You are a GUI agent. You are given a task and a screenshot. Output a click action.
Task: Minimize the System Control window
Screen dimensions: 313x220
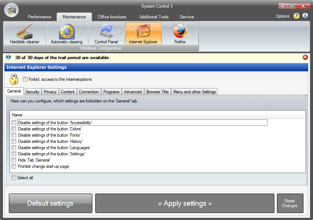[283, 6]
